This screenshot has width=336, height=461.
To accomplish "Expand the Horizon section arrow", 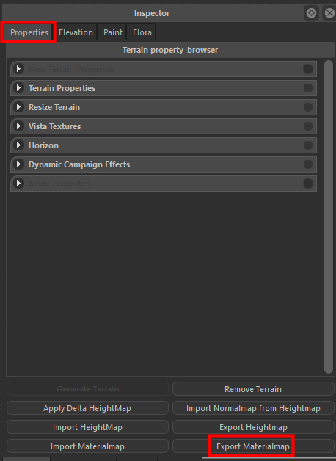I will 18,145.
